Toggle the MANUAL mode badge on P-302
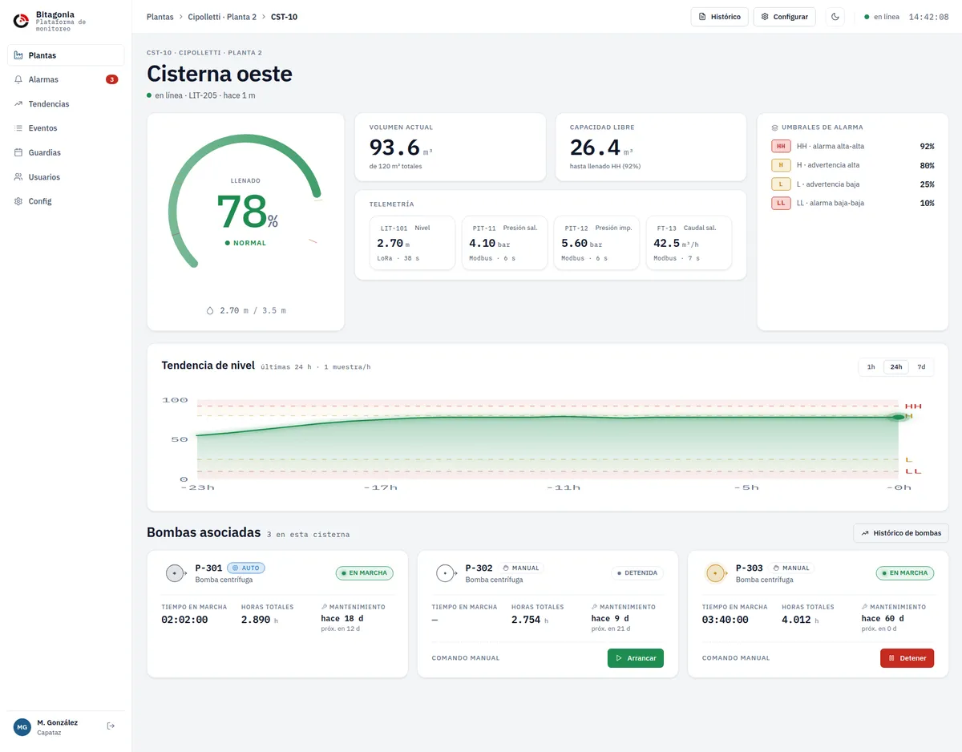This screenshot has height=752, width=962. tap(520, 568)
